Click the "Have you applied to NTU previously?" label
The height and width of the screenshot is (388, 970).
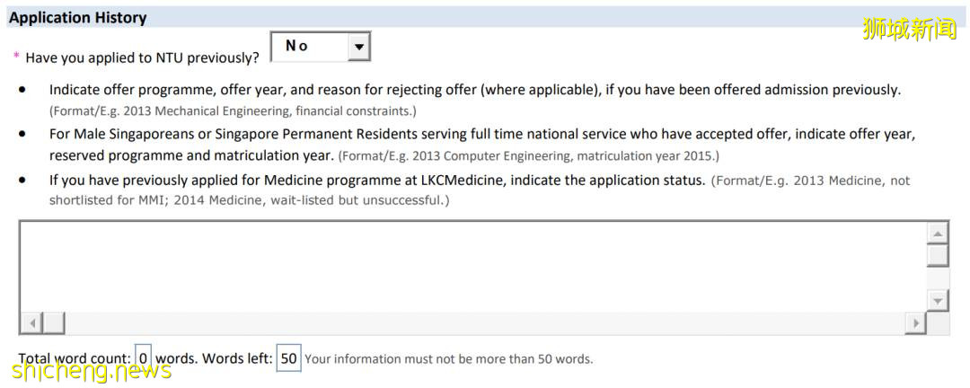[142, 57]
